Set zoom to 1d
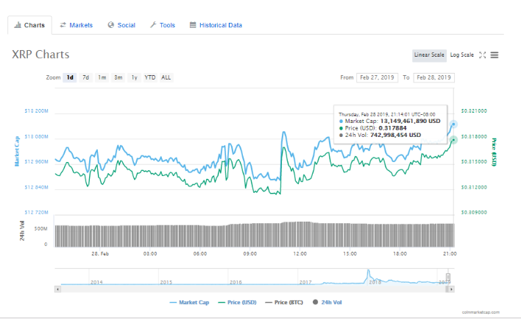This screenshot has height=321, width=521. click(70, 77)
